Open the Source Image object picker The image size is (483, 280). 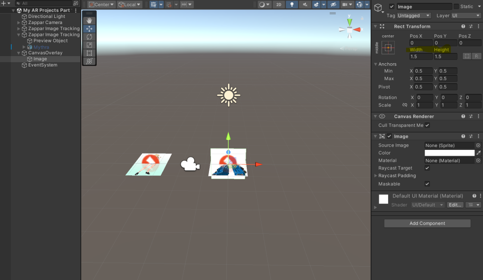[478, 145]
